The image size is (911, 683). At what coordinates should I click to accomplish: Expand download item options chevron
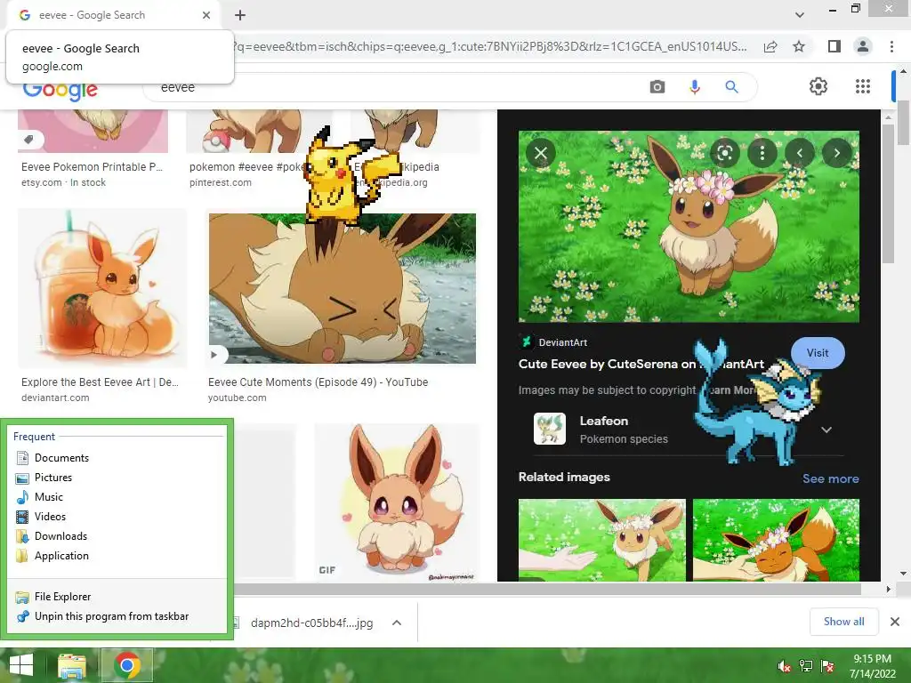tap(397, 623)
